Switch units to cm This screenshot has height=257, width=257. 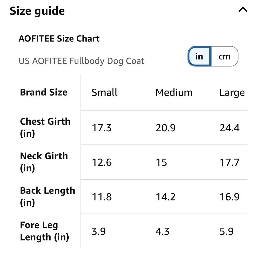[x=225, y=56]
